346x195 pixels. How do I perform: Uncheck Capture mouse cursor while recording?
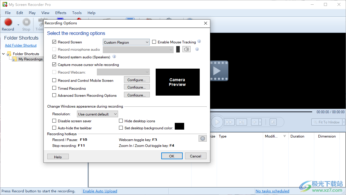54,65
